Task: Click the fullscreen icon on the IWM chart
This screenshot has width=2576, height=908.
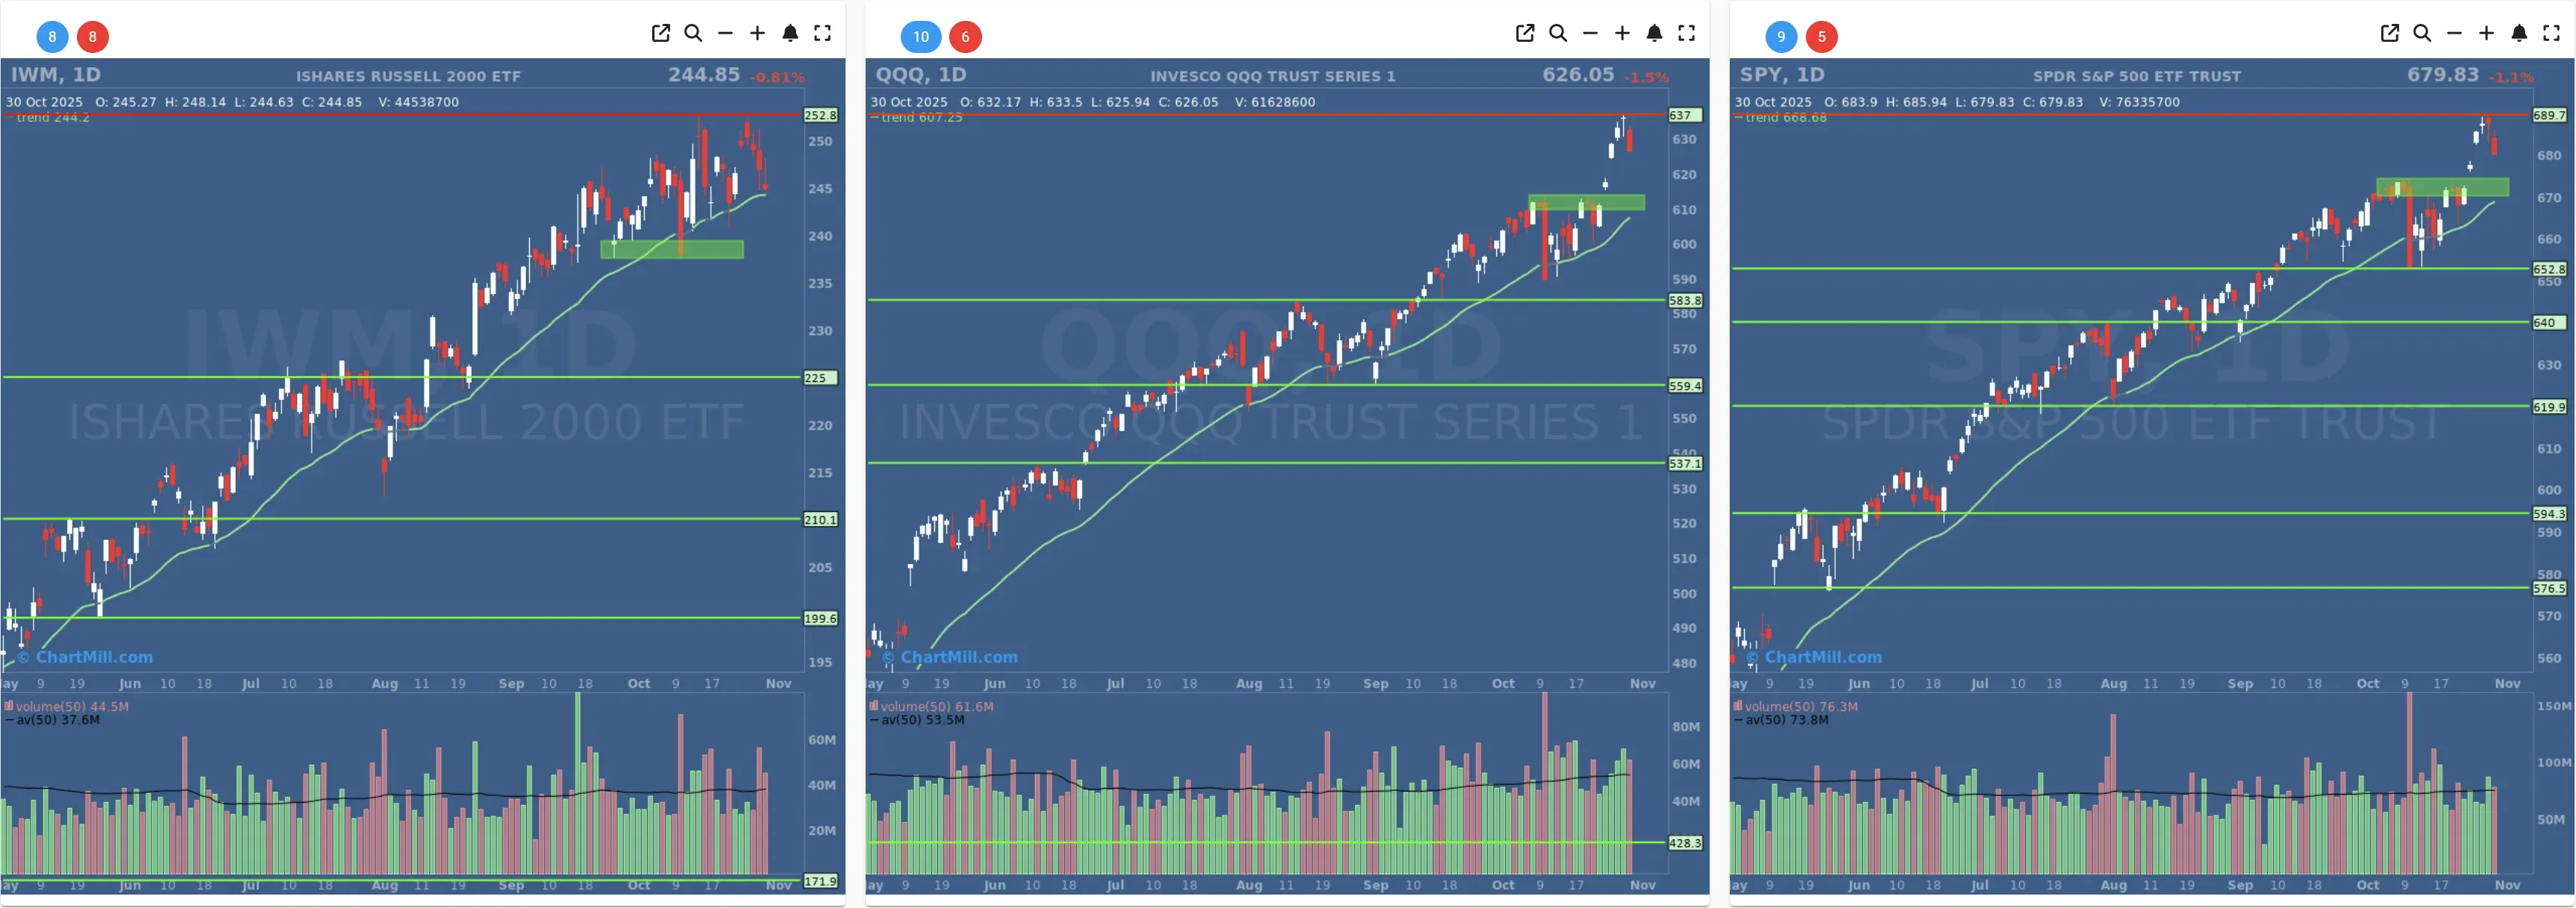Action: click(824, 33)
